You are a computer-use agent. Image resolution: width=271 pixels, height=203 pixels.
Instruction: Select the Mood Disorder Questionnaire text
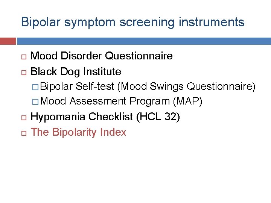(x=102, y=56)
